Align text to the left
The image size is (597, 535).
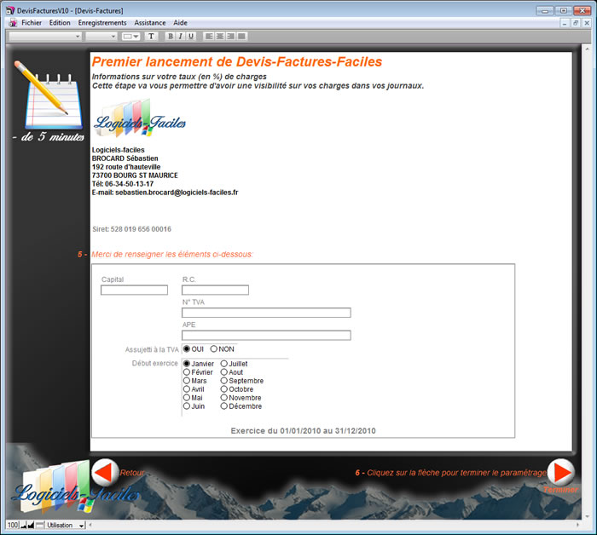(x=209, y=37)
